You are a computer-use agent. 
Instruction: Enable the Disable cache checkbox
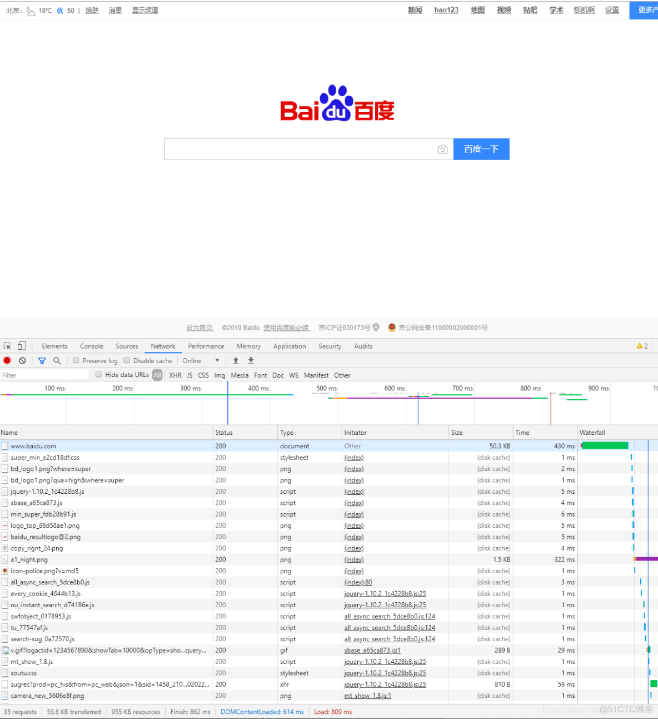pyautogui.click(x=127, y=360)
